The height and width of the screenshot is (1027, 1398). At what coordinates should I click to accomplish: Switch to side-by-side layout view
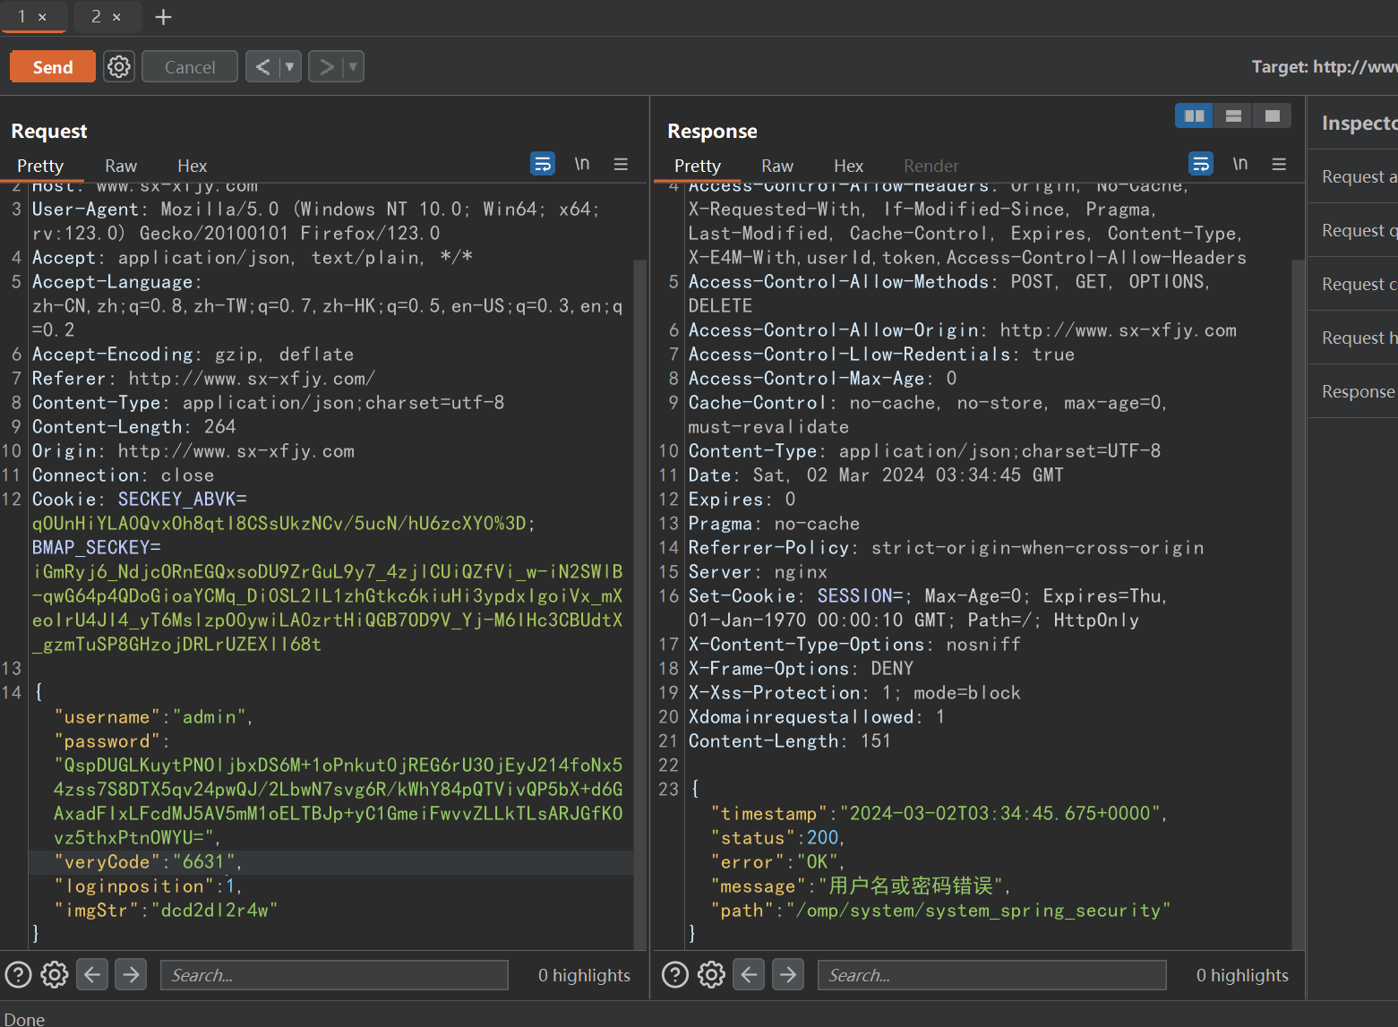[x=1194, y=116]
